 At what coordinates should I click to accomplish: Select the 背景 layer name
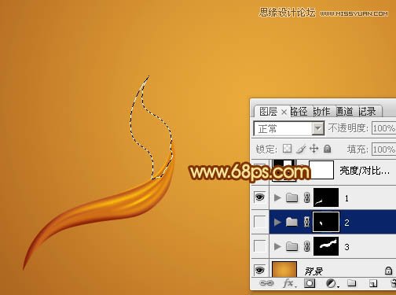[313, 271]
